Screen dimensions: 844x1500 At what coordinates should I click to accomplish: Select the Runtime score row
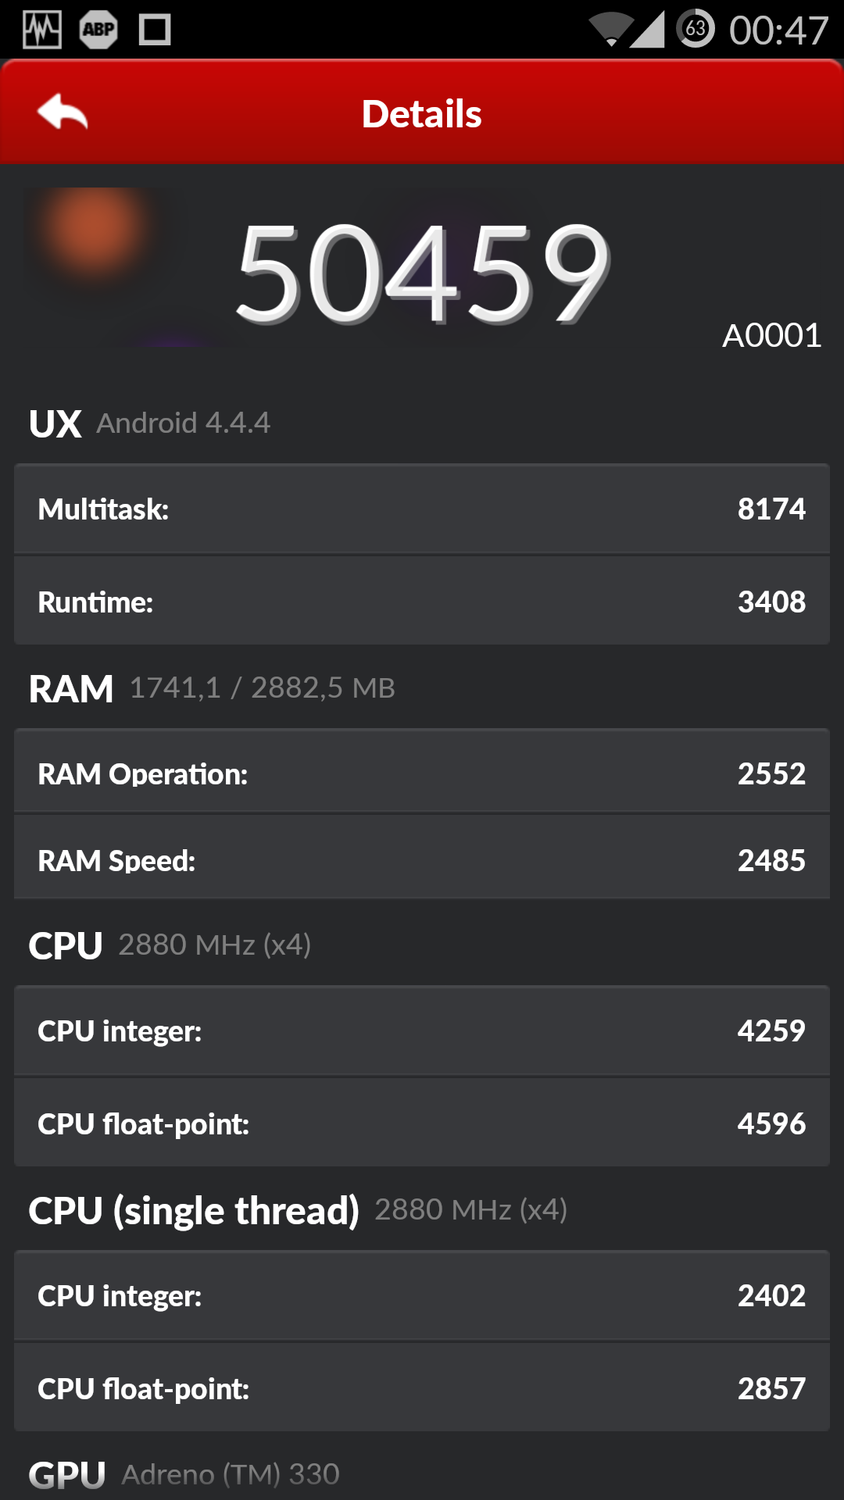422,601
